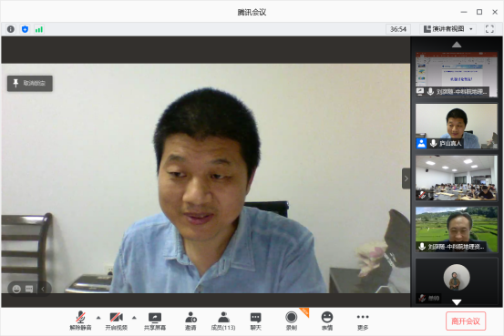Viewport: 504px width, 336px height.
Task: Collapse the participant sidebar with the chevron
Action: tap(406, 178)
